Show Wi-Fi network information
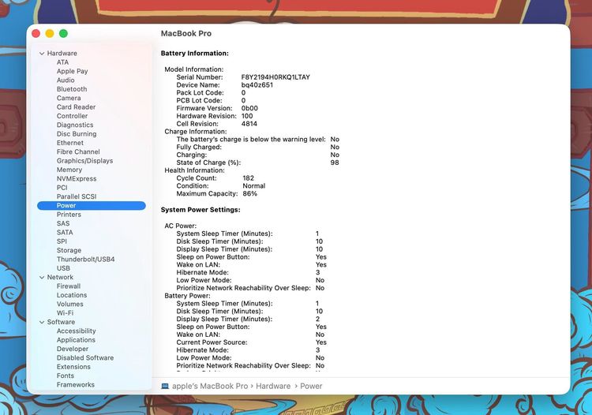Image resolution: width=592 pixels, height=415 pixels. (65, 313)
